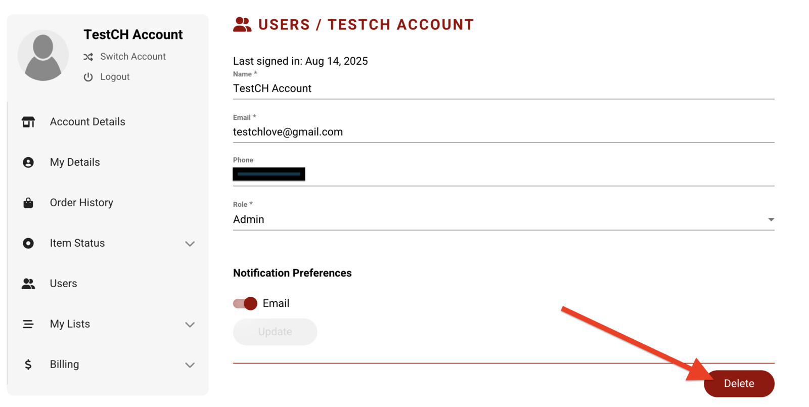Click the My Lists lines icon
The width and height of the screenshot is (809, 407).
28,324
